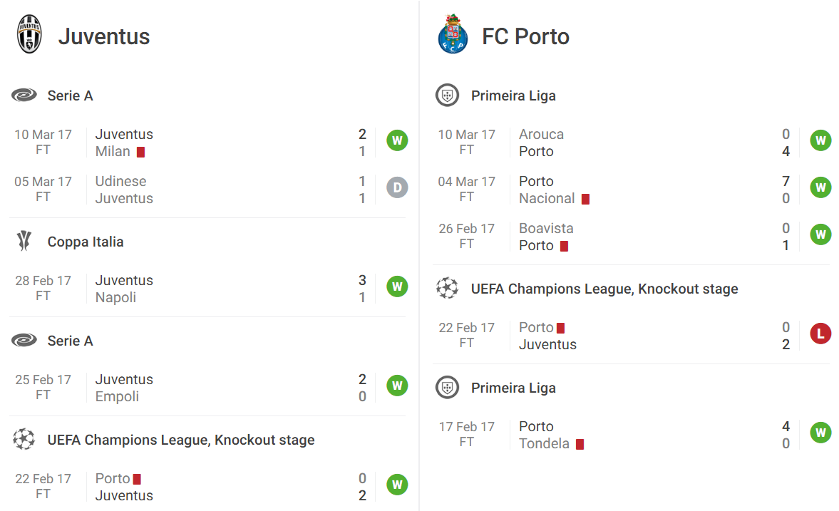Screen dimensions: 839x511
Task: Open the Juventus vs Empoli match row
Action: 209,388
